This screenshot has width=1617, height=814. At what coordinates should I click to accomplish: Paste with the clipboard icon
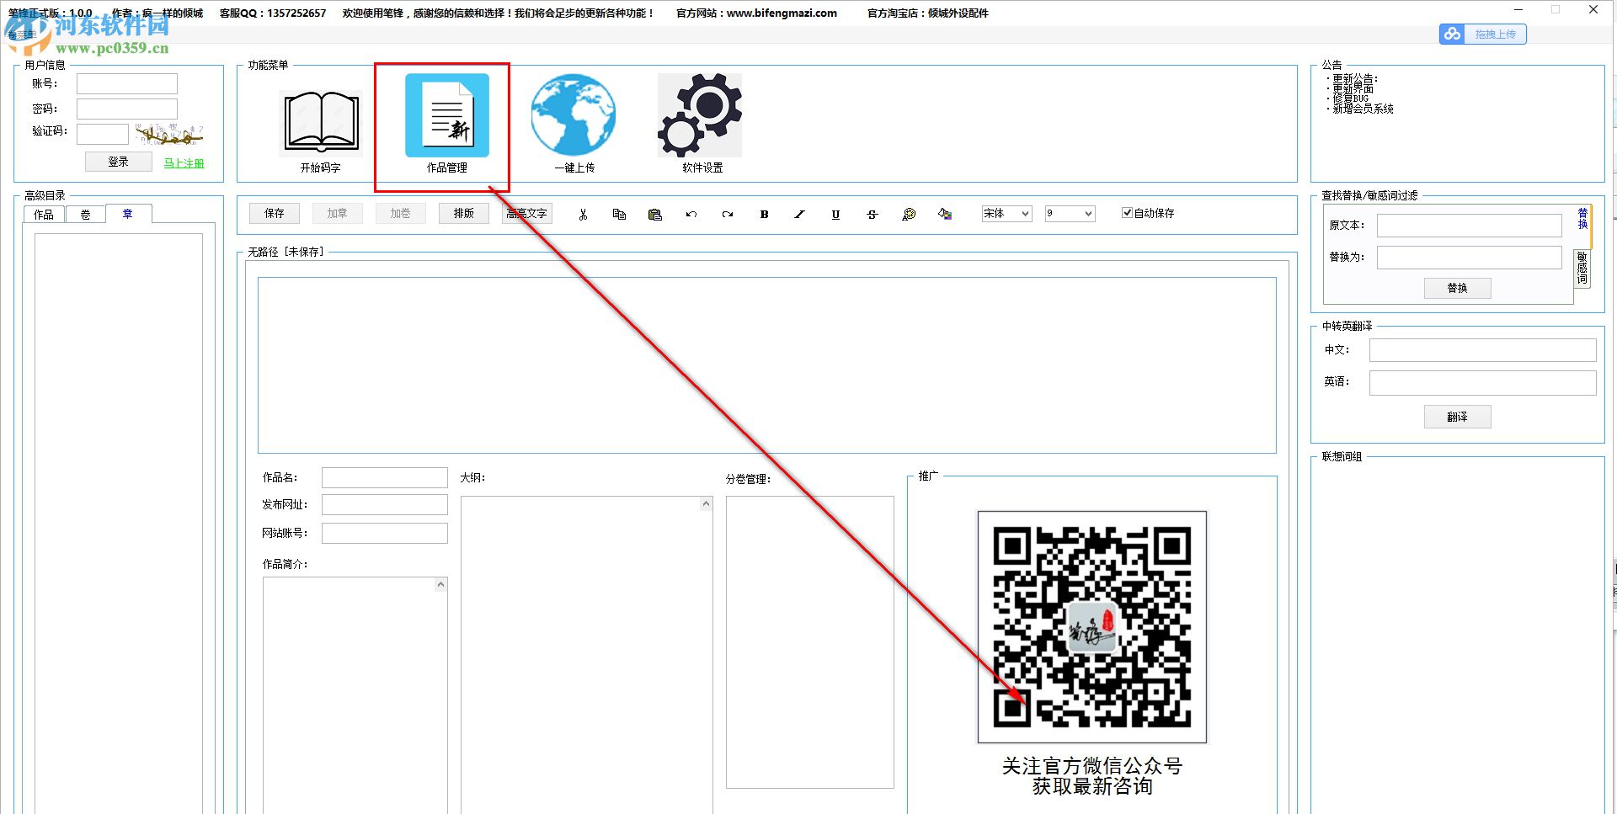pos(655,215)
